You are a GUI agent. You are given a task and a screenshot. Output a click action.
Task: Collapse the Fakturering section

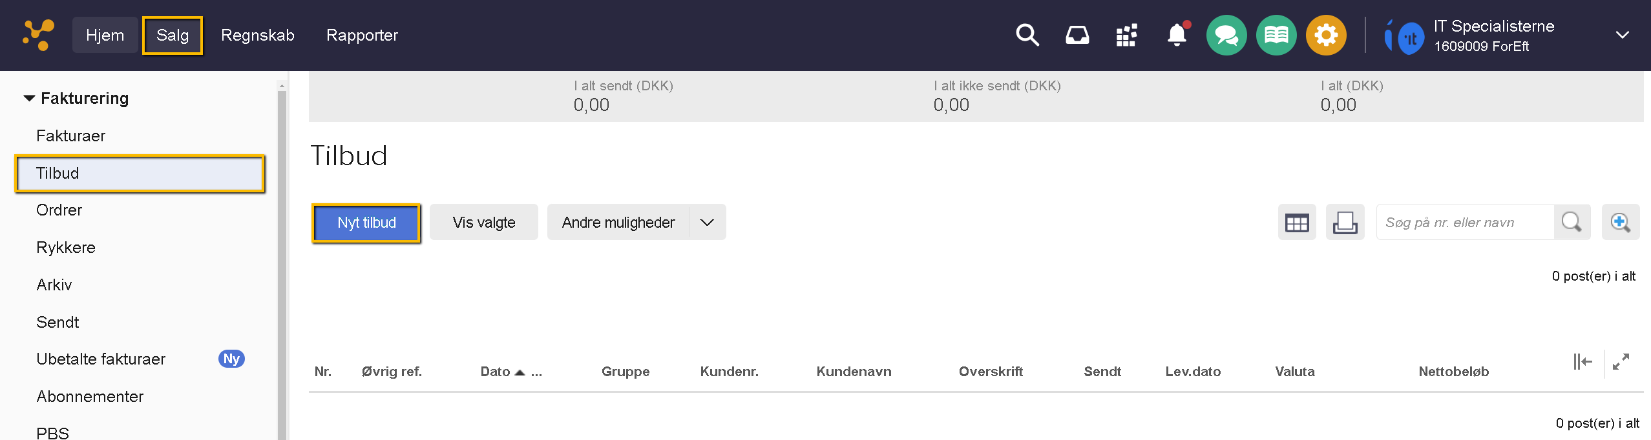pyautogui.click(x=29, y=99)
